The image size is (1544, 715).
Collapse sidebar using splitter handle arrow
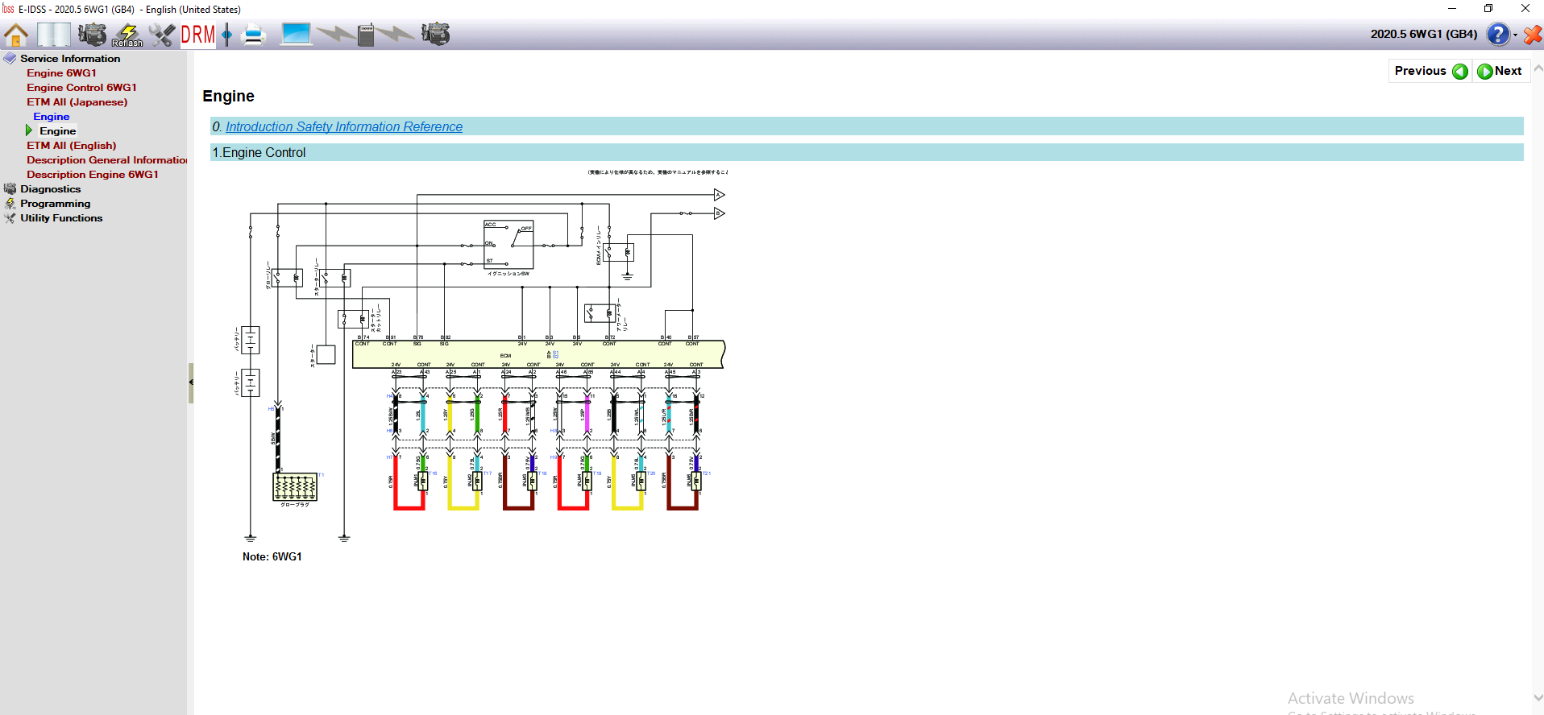[x=191, y=382]
